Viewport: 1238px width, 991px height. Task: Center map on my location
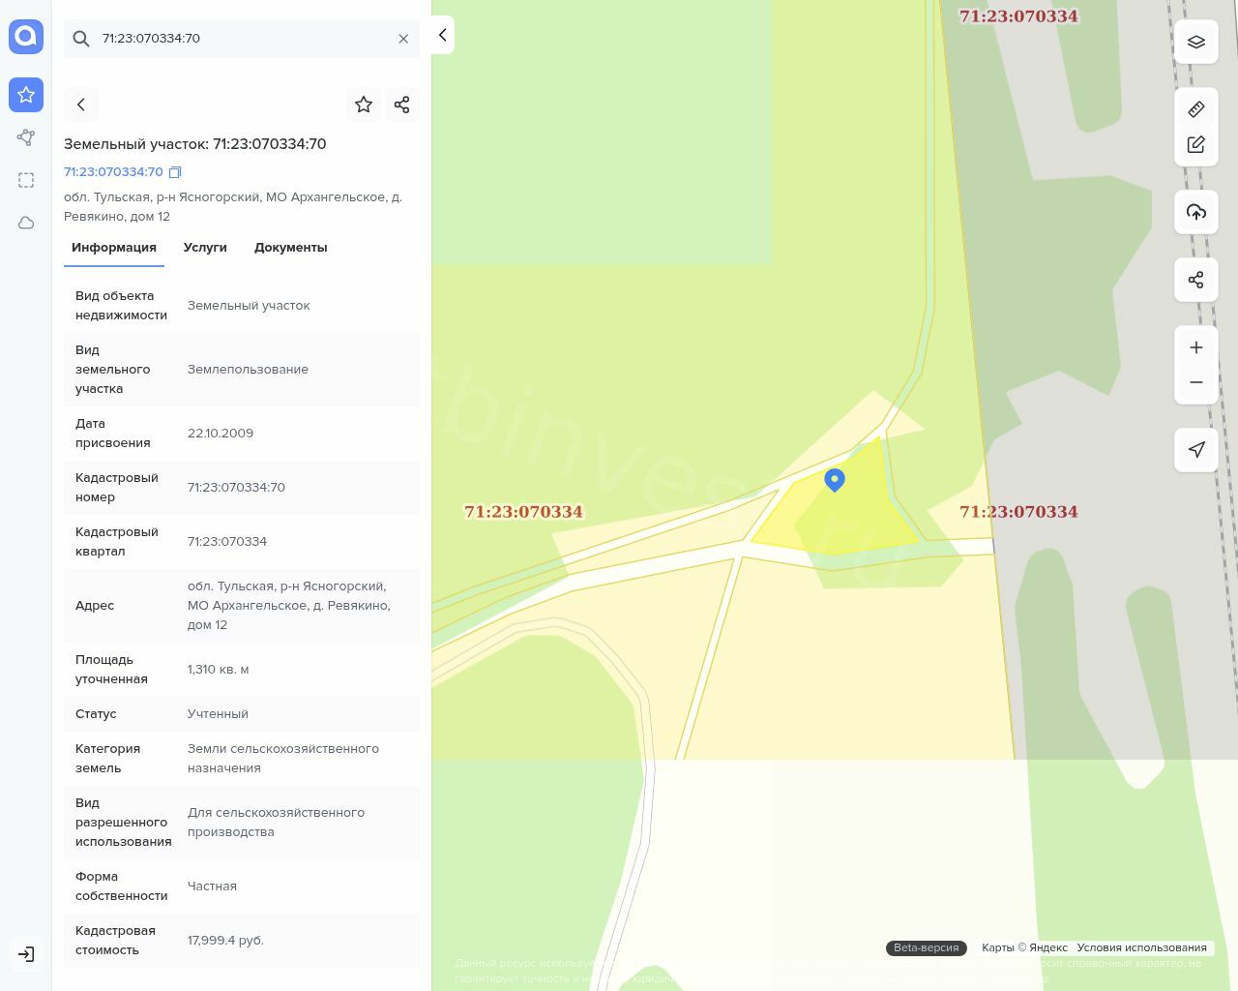(1195, 450)
